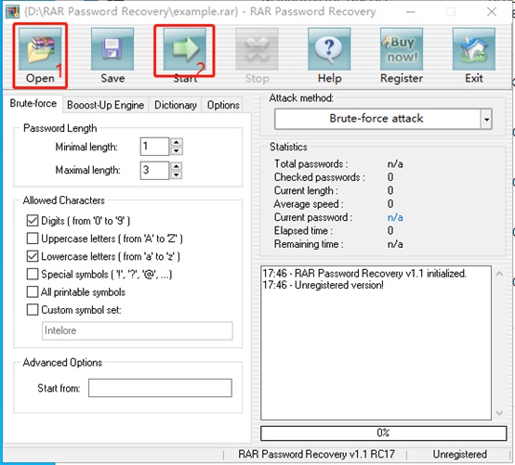This screenshot has width=515, height=465.
Task: Click the greyed-out Stop toolbar icon
Action: 257,49
